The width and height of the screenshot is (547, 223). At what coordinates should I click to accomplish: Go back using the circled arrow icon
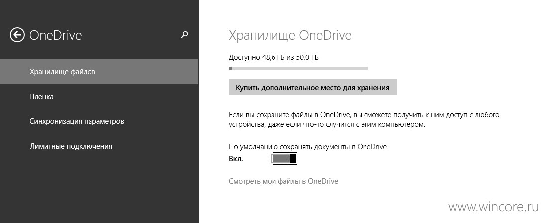coord(17,35)
